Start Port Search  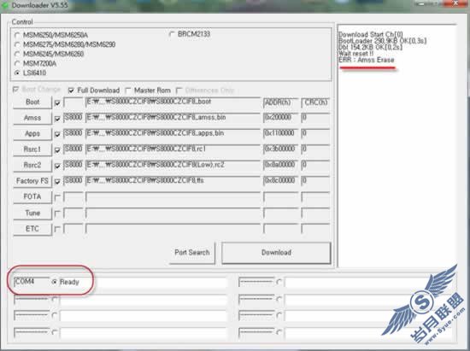pos(192,253)
